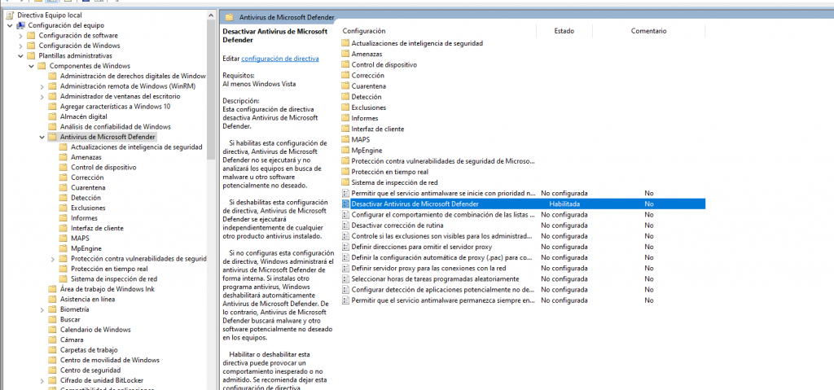This screenshot has height=390, width=834.
Task: Select the Informes folder in right list
Action: pyautogui.click(x=364, y=118)
